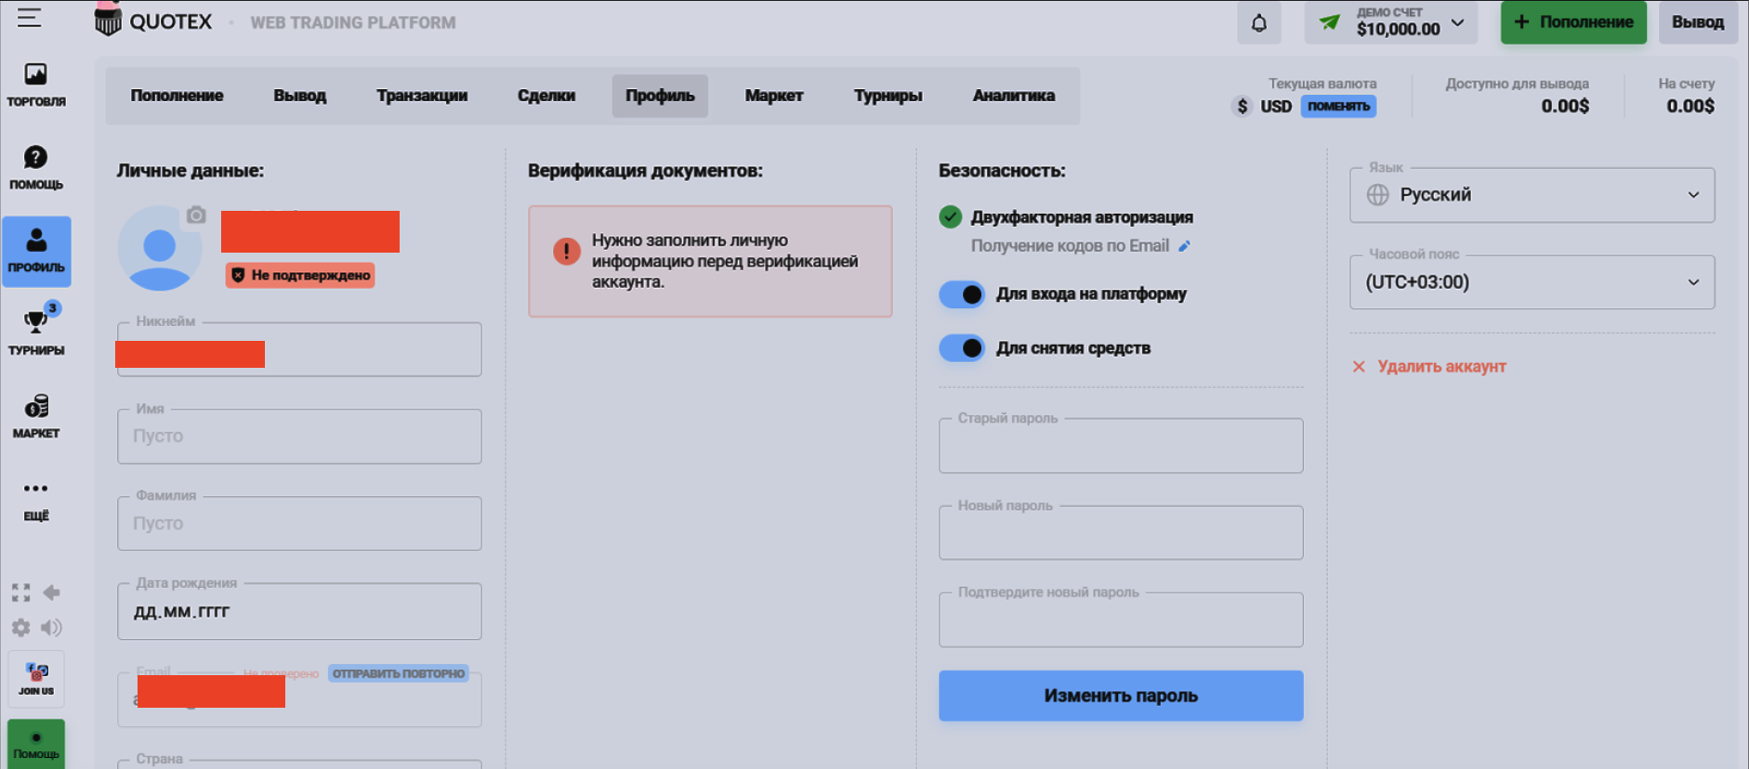Switch to the Пополнение tab
Screen dimensions: 1749x769
177,96
